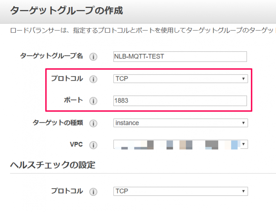
Task: Click the ターゲットグループの作成 title
Action: (66, 10)
